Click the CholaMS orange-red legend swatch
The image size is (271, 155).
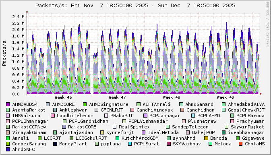pos(240,144)
